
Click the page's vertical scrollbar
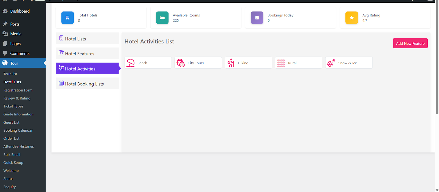click(x=437, y=58)
